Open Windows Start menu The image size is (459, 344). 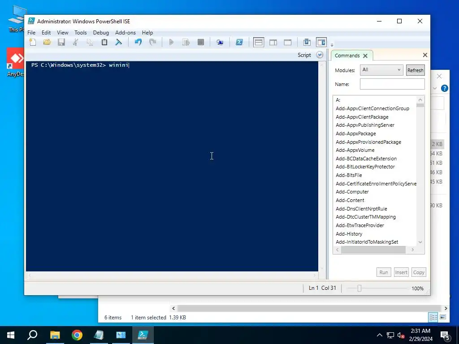[x=11, y=335]
